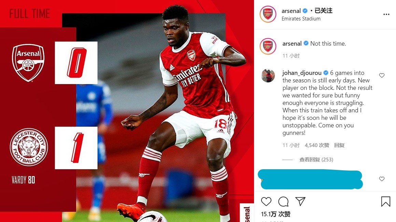Open the three-dots more options menu
The width and height of the screenshot is (396, 222).
point(386,14)
